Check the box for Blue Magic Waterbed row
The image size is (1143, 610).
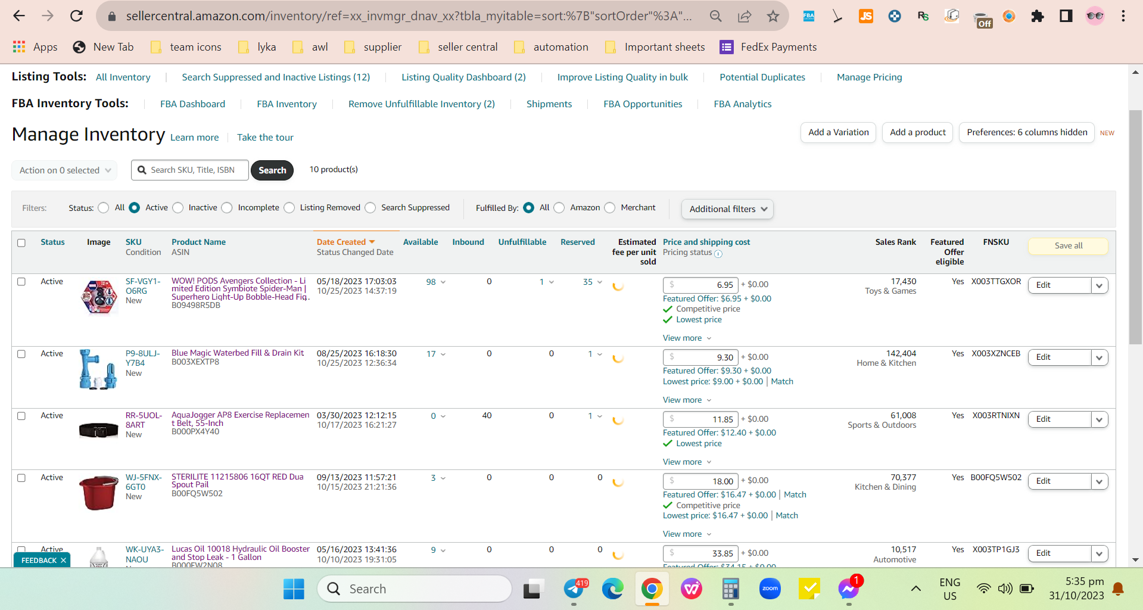[21, 354]
